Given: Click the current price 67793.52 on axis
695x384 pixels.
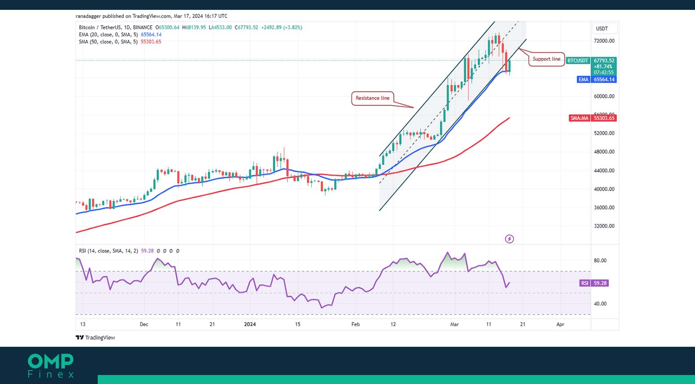Looking at the screenshot, I should coord(604,61).
